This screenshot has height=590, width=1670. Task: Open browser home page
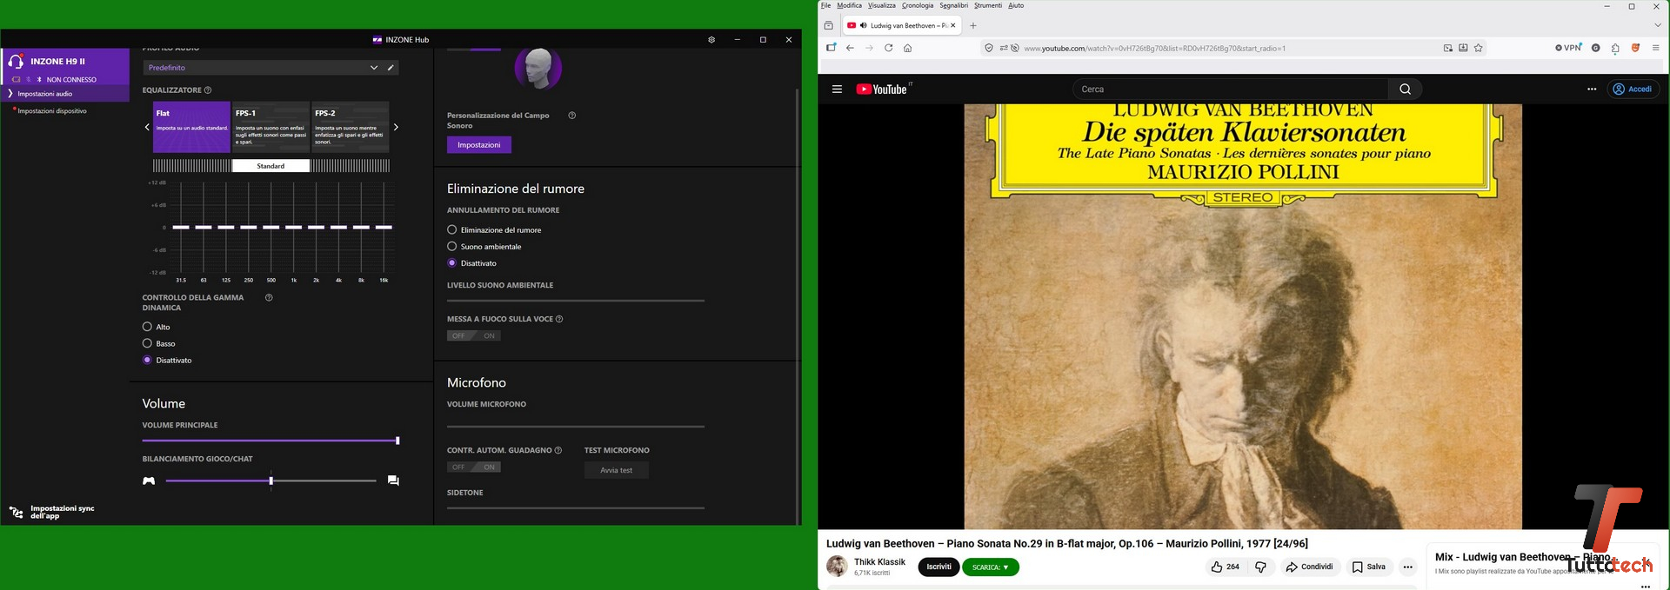tap(907, 49)
